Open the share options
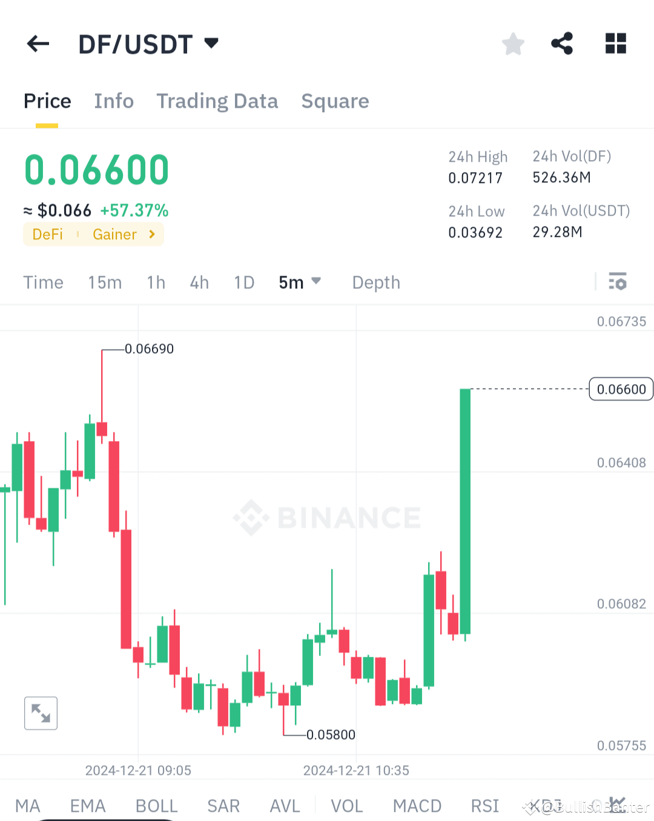654x821 pixels. tap(562, 43)
